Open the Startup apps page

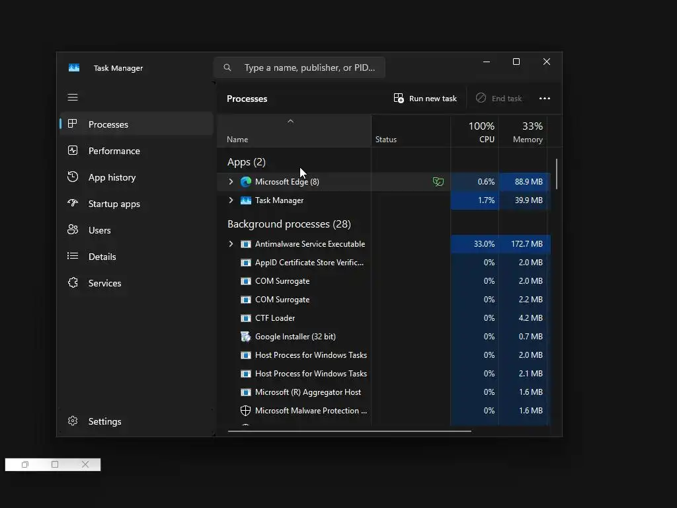point(136,204)
